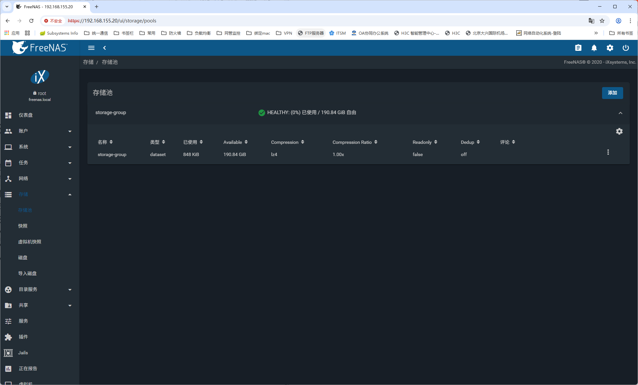Click the collapse sidebar chevron arrow
This screenshot has width=638, height=385.
pyautogui.click(x=105, y=48)
